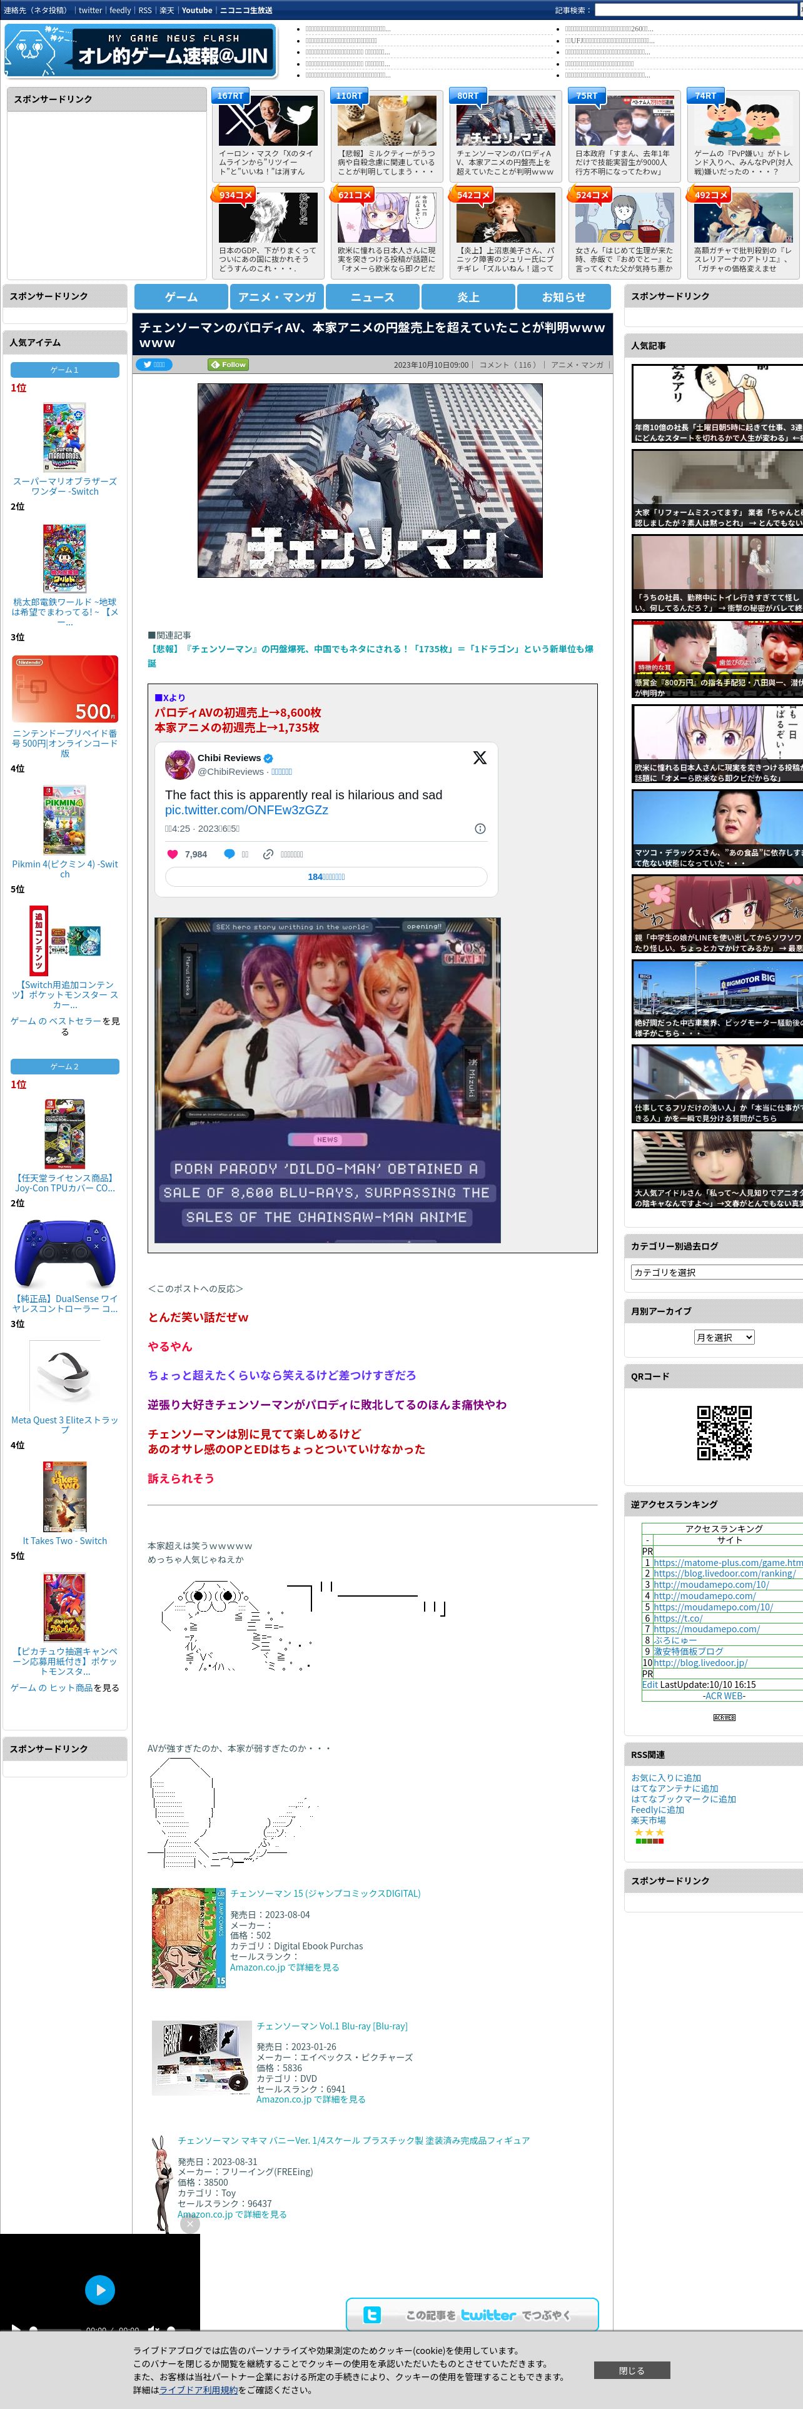Viewport: 803px width, 2409px height.
Task: Open the Chainsaw Man header artwork image
Action: (370, 480)
